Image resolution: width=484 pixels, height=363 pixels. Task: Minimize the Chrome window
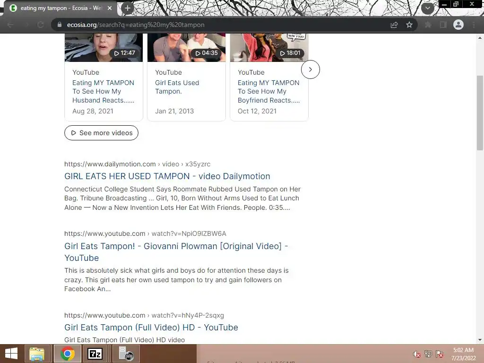click(444, 4)
